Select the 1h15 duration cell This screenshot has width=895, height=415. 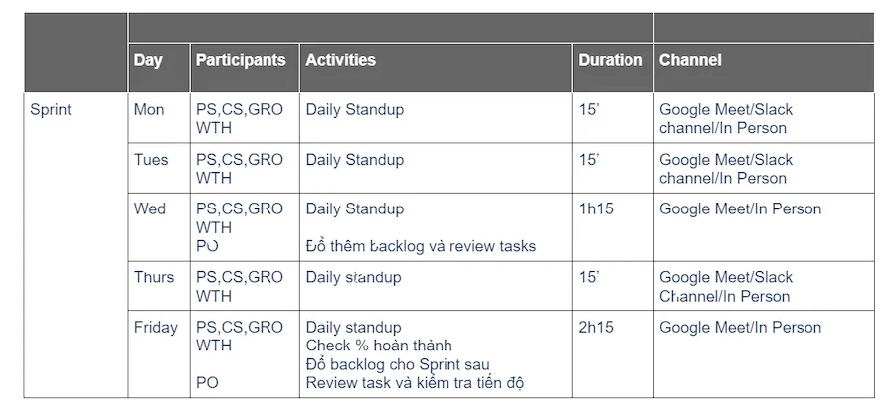pos(613,227)
